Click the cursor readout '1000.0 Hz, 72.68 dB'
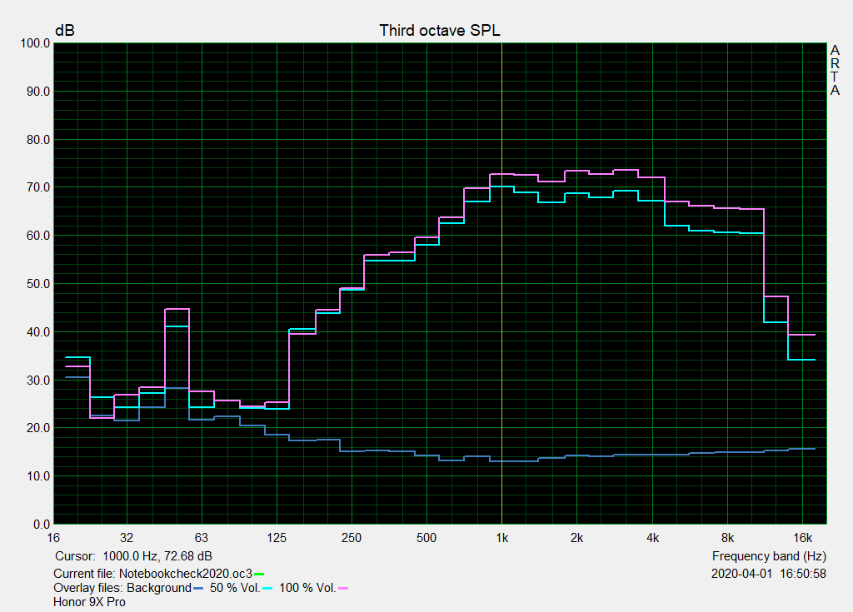This screenshot has height=612, width=853. point(157,556)
